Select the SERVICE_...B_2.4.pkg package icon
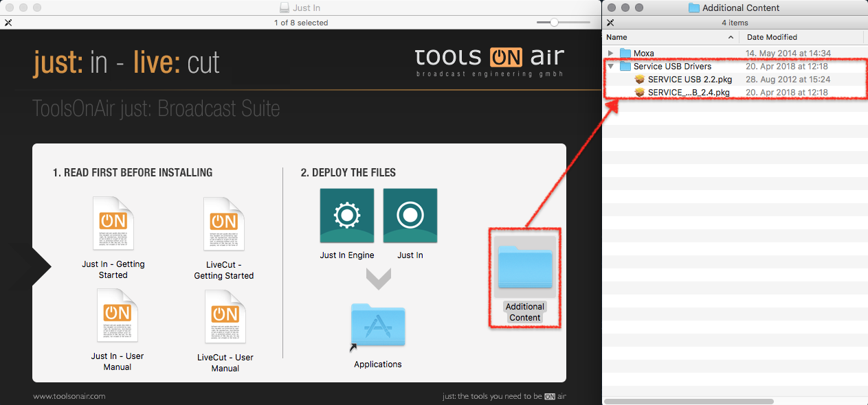Screen dimensions: 868x405 tap(640, 93)
